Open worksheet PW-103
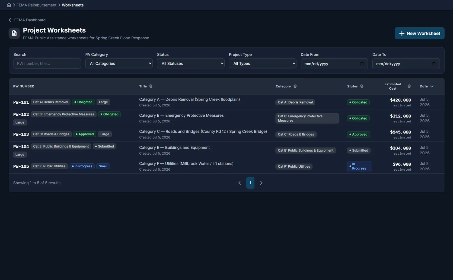Viewport: 453px width, 280px height. tap(21, 134)
